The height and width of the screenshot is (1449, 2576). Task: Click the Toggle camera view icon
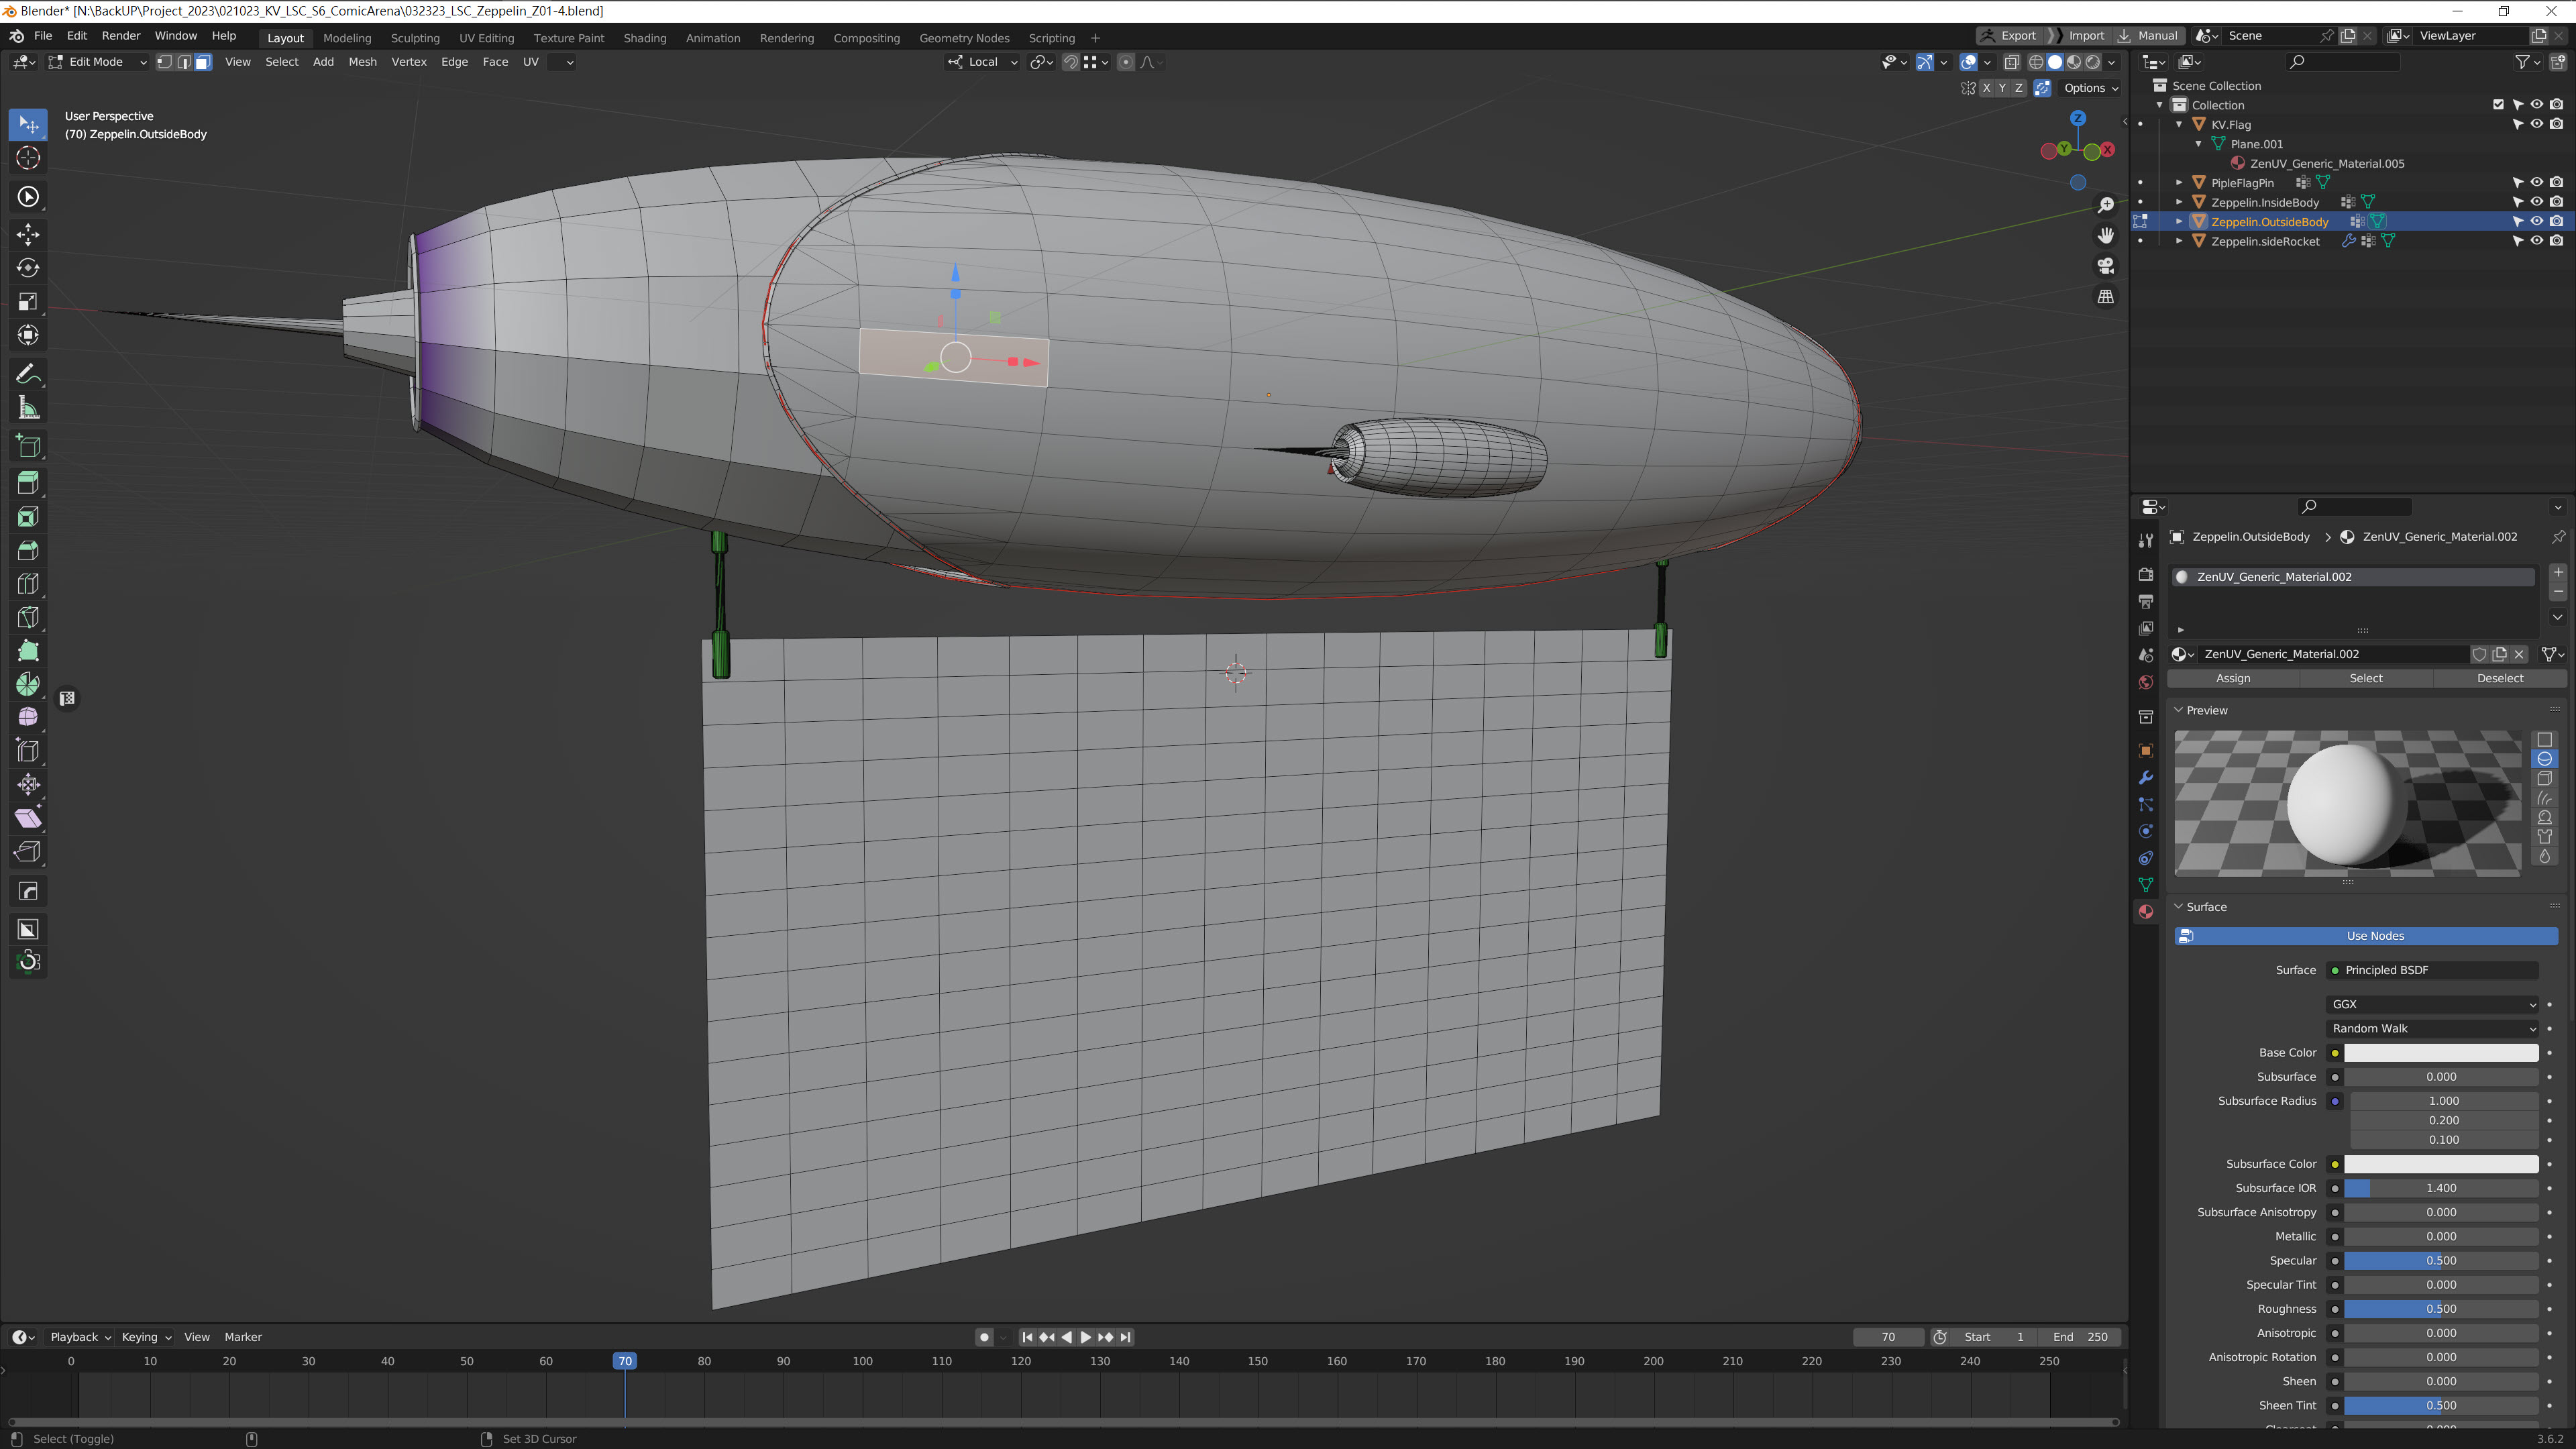point(2106,266)
